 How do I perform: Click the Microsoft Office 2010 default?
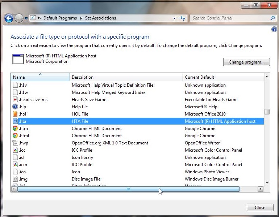205,114
